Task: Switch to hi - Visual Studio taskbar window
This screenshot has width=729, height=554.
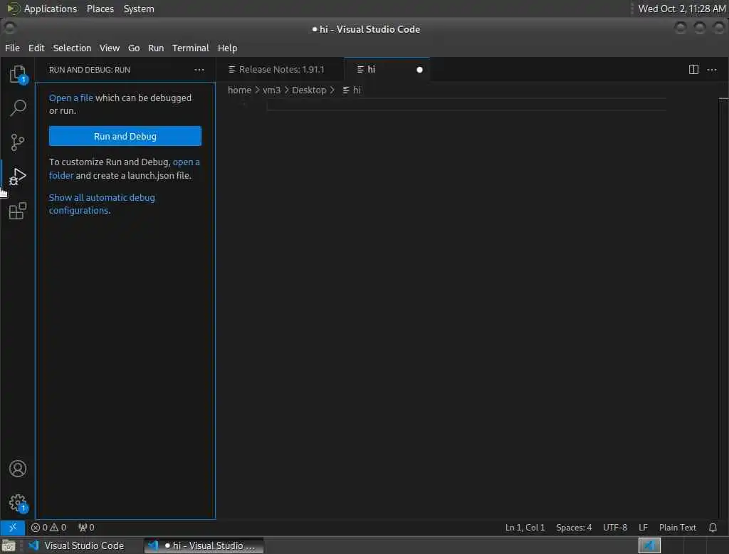Action: point(204,545)
